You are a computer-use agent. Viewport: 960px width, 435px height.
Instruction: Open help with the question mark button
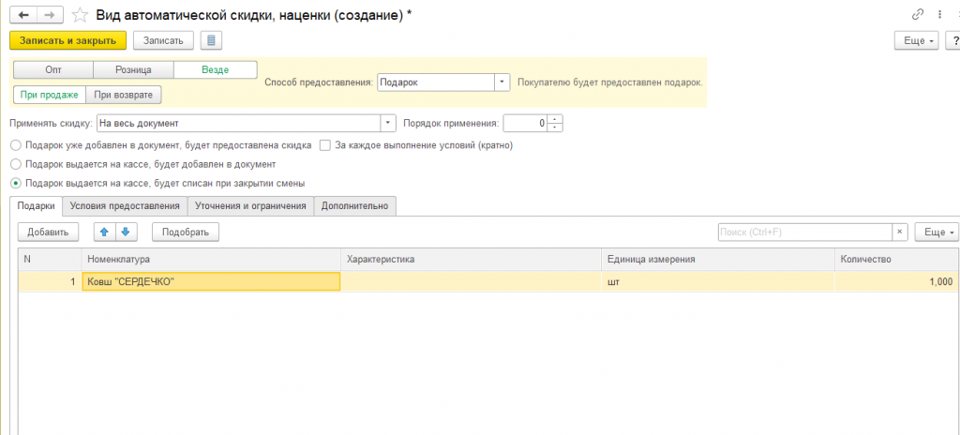(x=953, y=40)
